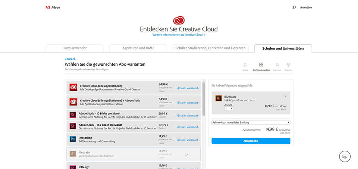Add Adobe Stock 750 Bilder to warenkorb

187,127
